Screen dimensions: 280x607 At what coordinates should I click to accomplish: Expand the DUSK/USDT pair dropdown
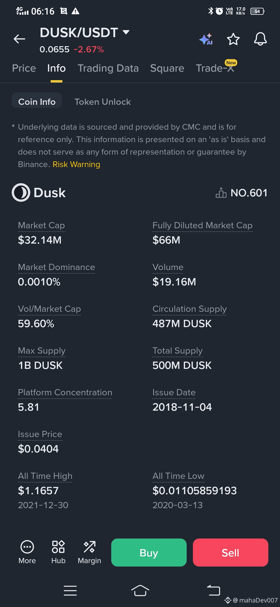pos(126,32)
